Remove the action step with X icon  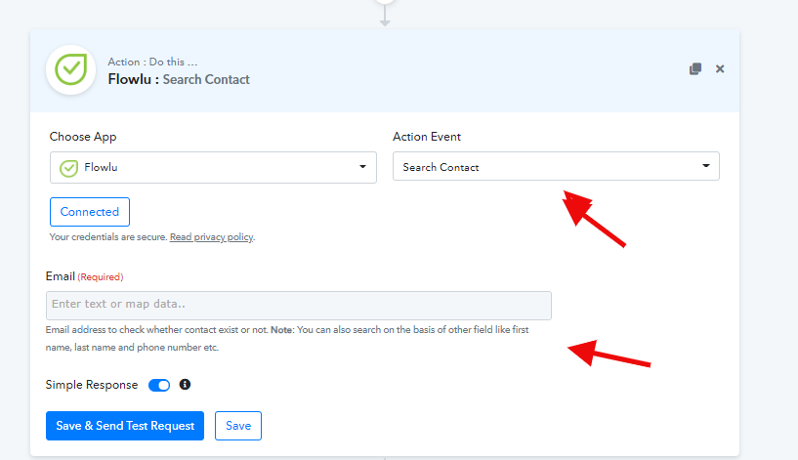[720, 69]
